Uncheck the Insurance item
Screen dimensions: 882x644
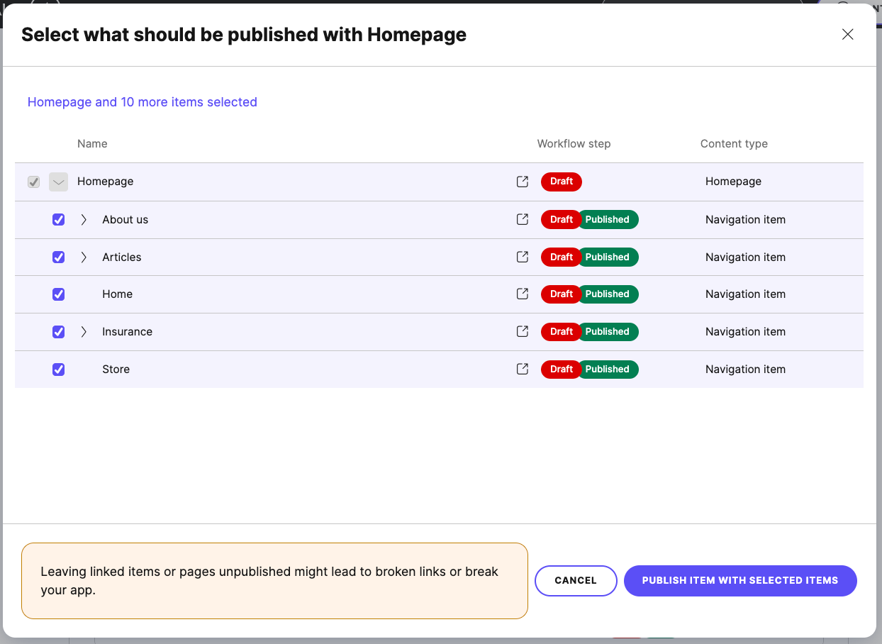pos(58,331)
